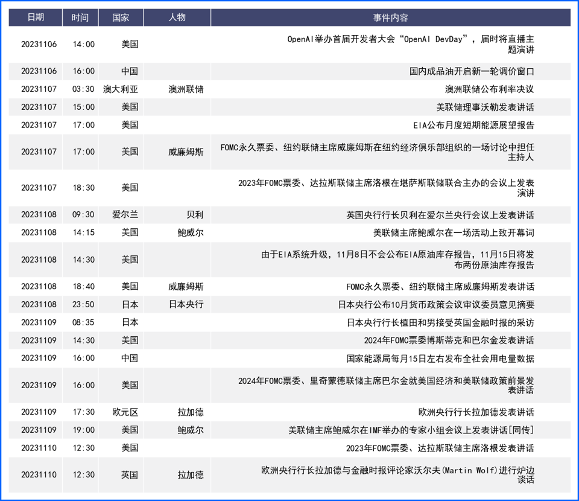
Task: Click the 人物 column header
Action: [177, 18]
